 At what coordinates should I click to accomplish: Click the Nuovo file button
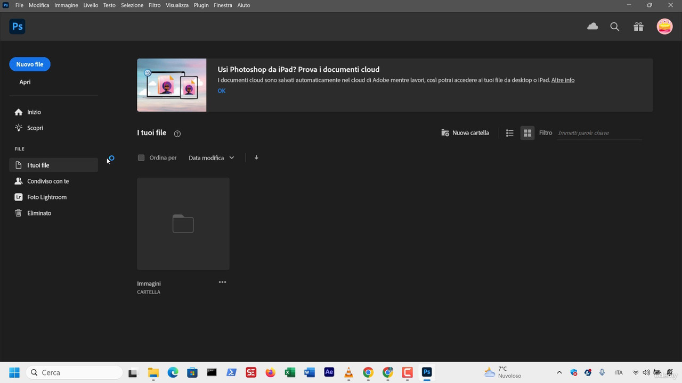coord(30,64)
